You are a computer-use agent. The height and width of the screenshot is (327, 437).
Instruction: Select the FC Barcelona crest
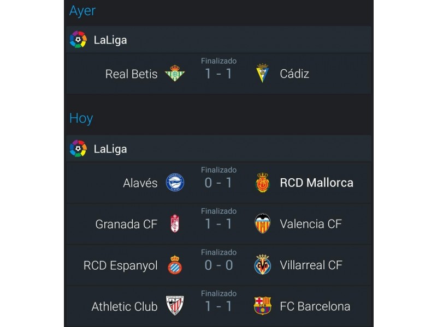[262, 306]
